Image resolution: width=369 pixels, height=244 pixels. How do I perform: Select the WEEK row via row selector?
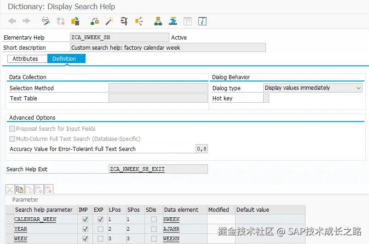coord(10,238)
